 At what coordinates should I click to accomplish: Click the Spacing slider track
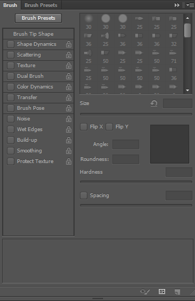136,206
